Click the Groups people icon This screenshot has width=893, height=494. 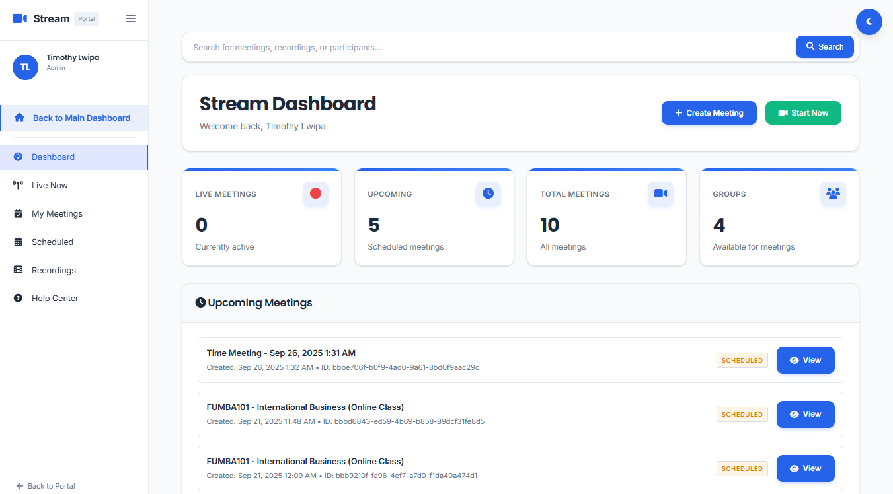click(x=833, y=194)
